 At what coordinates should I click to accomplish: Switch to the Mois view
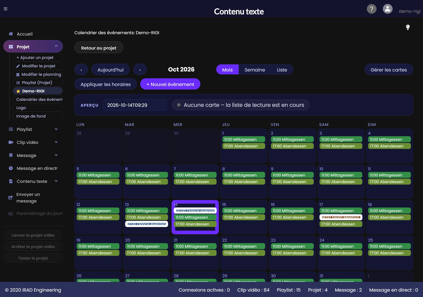[x=227, y=70]
